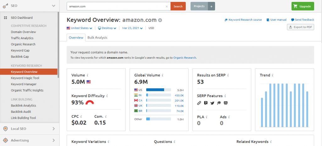Open Keyword Magic Tool
Image resolution: width=322 pixels, height=146 pixels.
[x=25, y=78]
